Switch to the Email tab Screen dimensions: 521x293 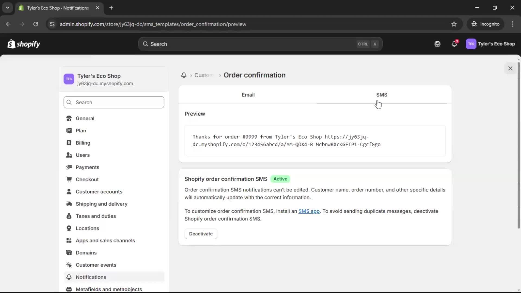coord(248,95)
